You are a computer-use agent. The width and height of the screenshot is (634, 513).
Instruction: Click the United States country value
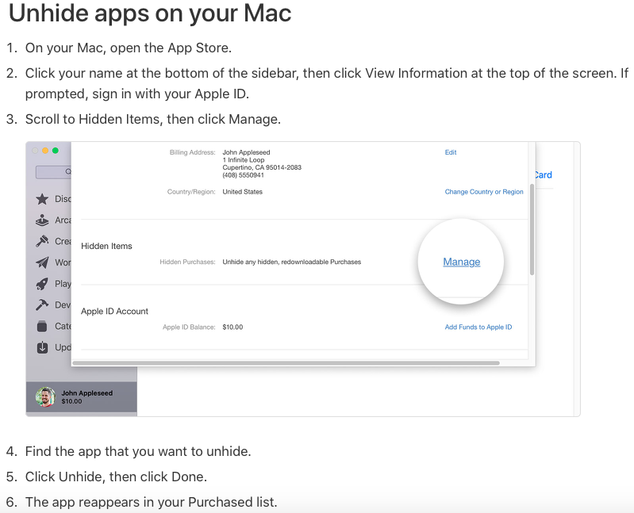pyautogui.click(x=242, y=192)
